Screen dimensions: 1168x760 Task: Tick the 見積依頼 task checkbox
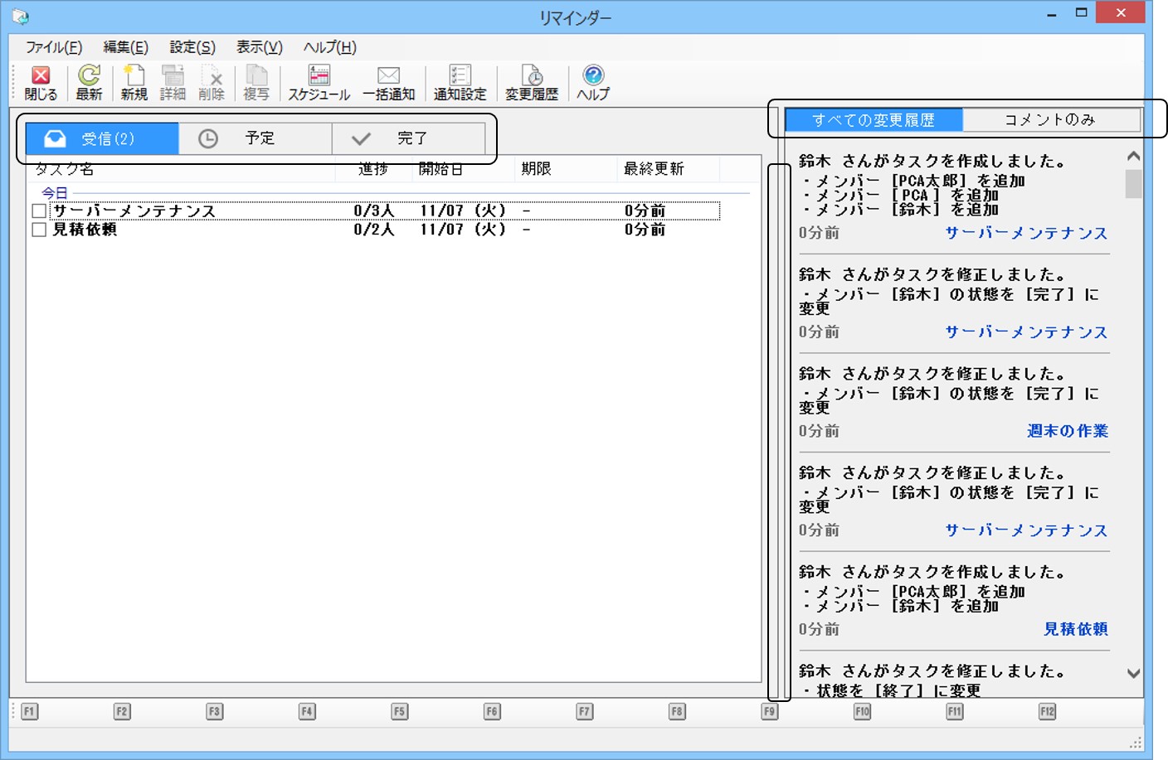point(39,230)
